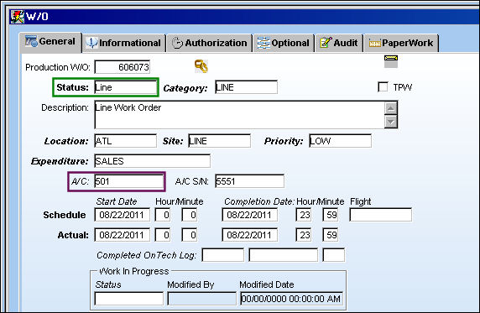Click the Priority label
The width and height of the screenshot is (480, 313).
pyautogui.click(x=284, y=141)
